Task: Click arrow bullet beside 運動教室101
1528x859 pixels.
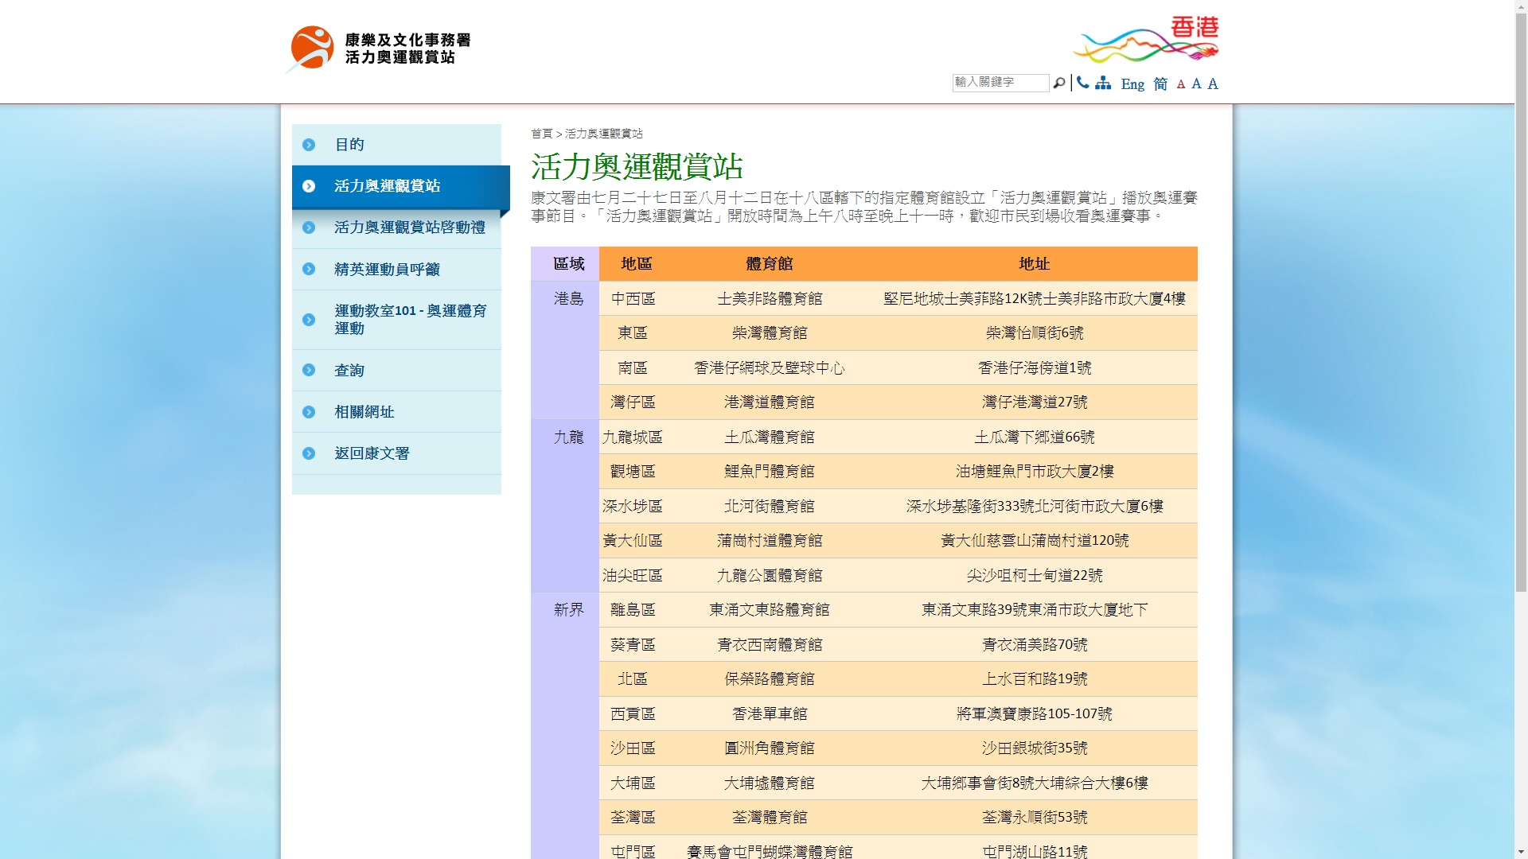Action: point(309,320)
